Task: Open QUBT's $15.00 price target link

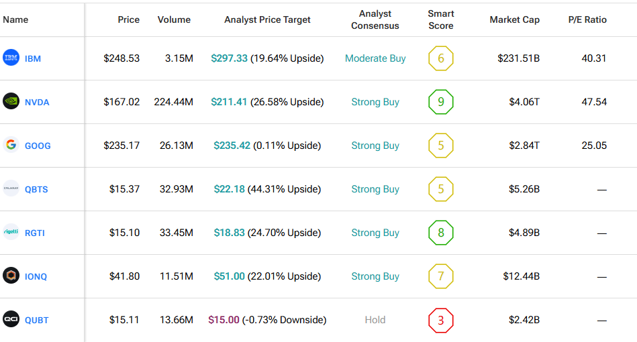Action: [x=224, y=320]
